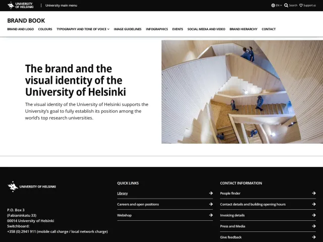Viewport: 323px width, 242px height.
Task: Click arrow icon in Press and Media row
Action: 314,226
